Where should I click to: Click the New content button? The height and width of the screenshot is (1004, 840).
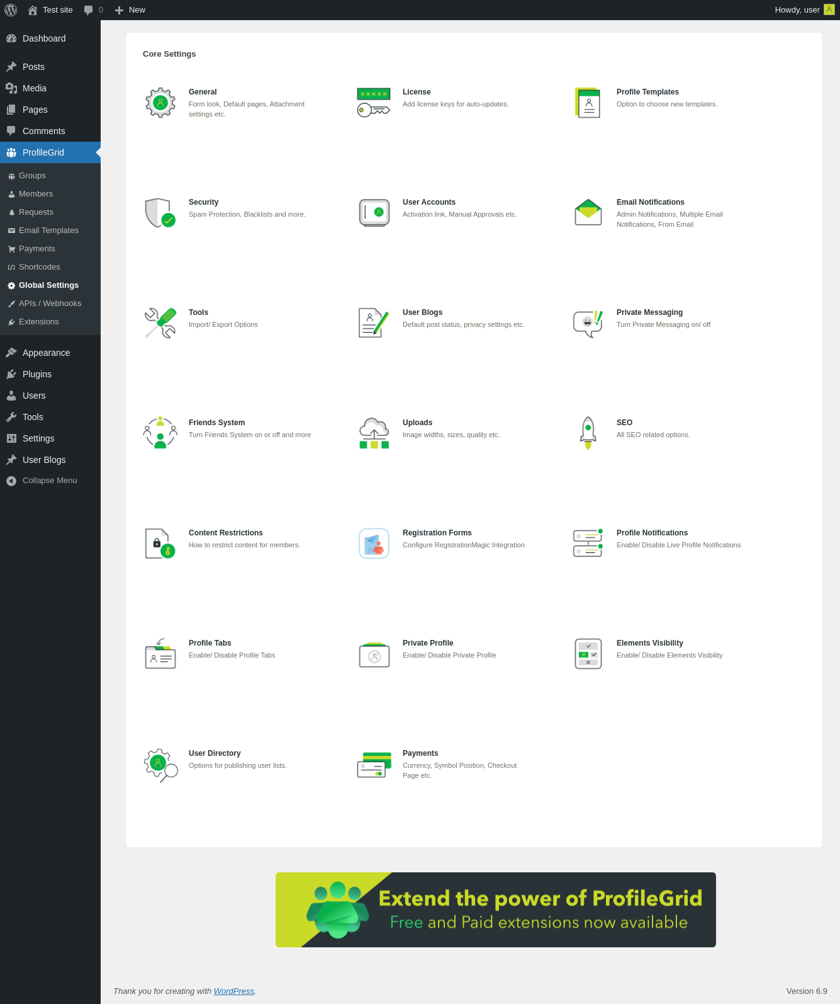point(130,10)
